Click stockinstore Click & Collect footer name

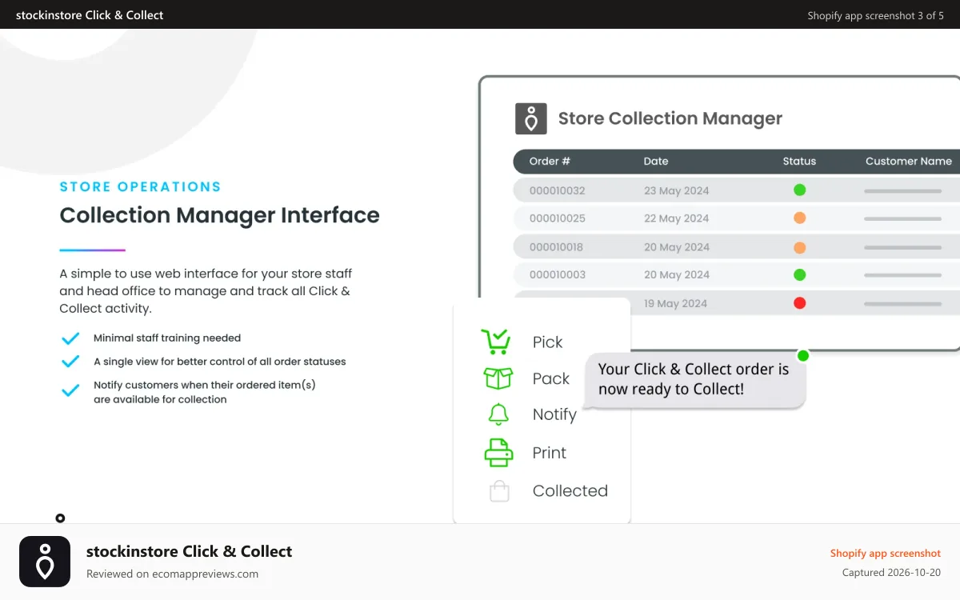click(189, 551)
